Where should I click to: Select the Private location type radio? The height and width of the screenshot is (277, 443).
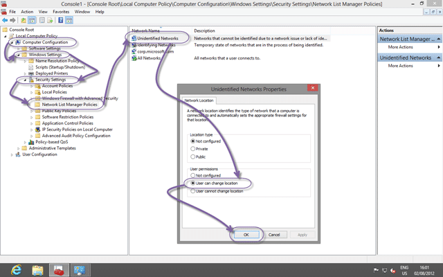point(192,149)
